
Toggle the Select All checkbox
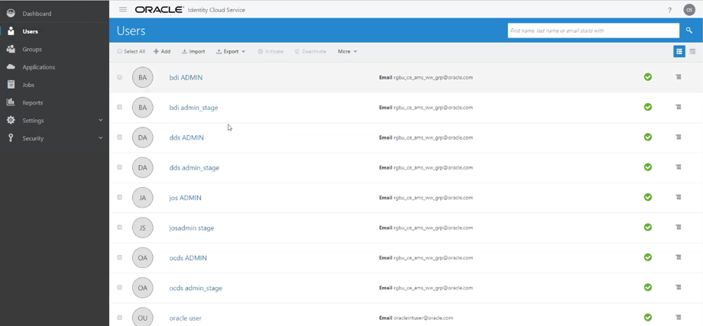tap(120, 51)
